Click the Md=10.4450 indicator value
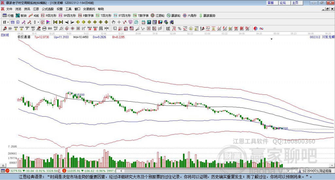The width and height of the screenshot is (335, 180). click(81, 37)
